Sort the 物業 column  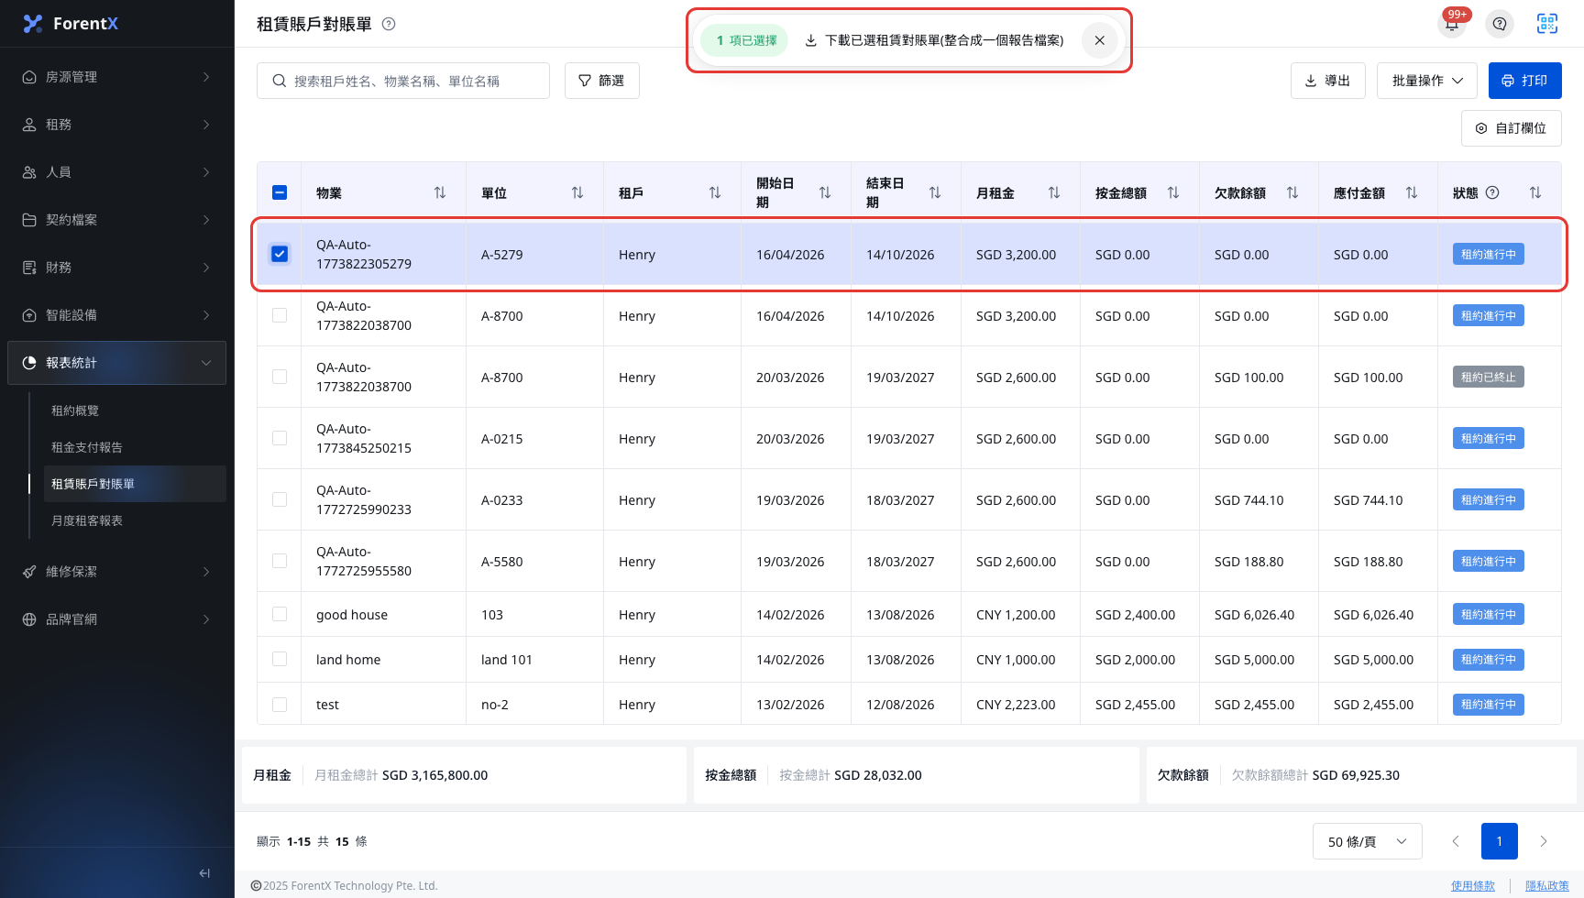[x=440, y=192]
